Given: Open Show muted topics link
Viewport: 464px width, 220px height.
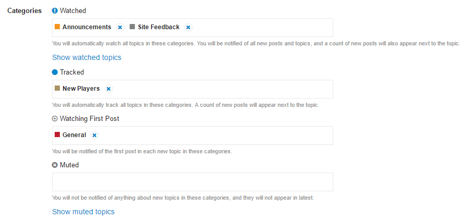Looking at the screenshot, I should pos(83,212).
